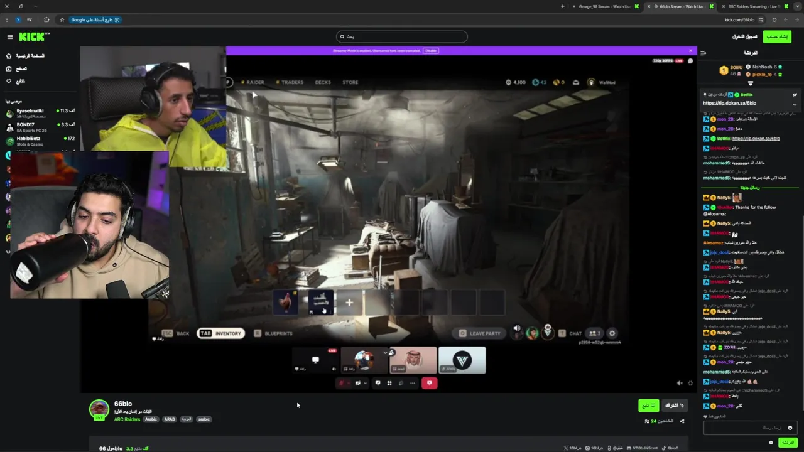Click the log in text button

[x=744, y=36]
